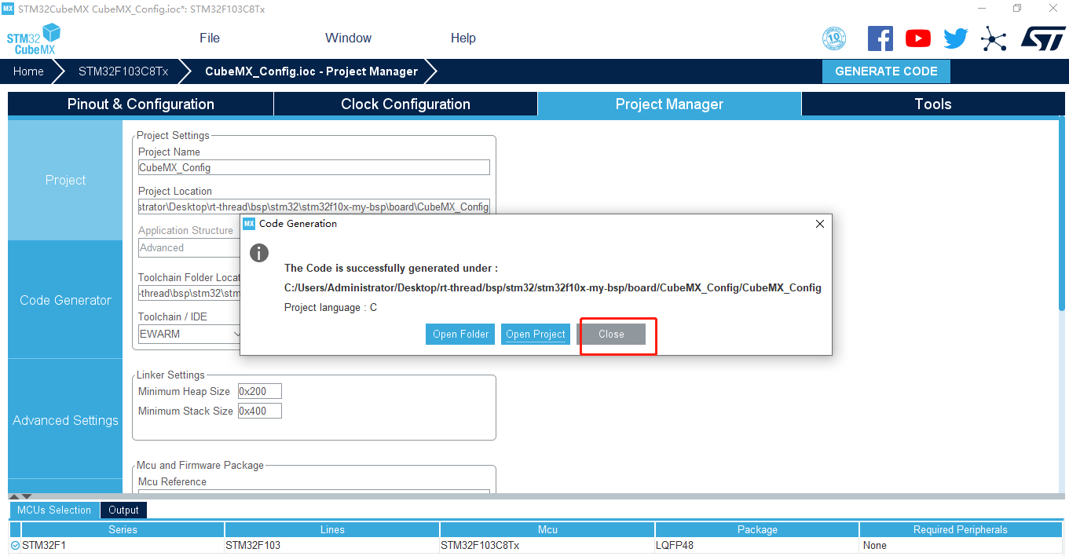
Task: Open the File menu
Action: click(210, 38)
